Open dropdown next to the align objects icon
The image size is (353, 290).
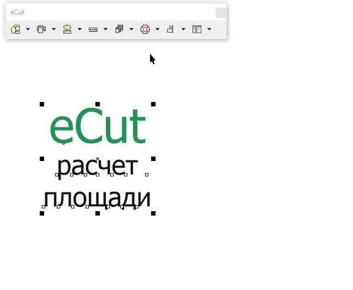(x=183, y=29)
